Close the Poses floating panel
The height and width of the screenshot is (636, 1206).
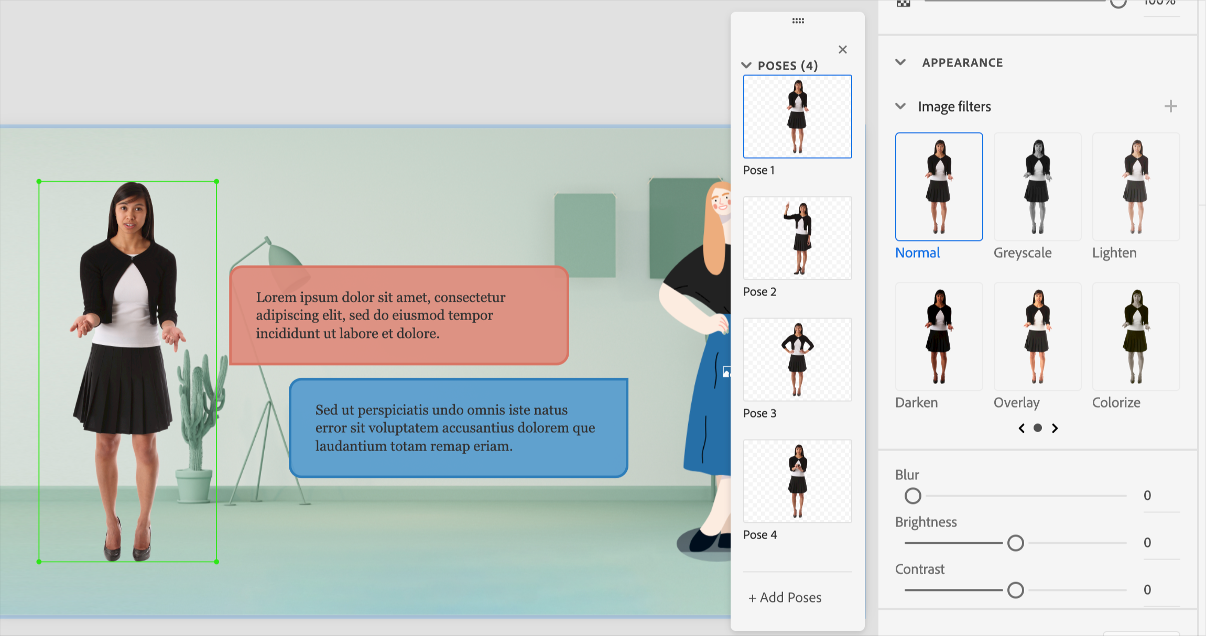pos(842,50)
